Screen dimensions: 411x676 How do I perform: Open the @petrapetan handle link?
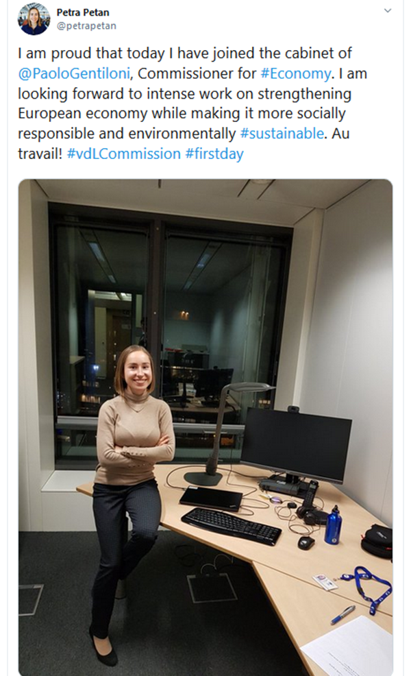pyautogui.click(x=86, y=26)
